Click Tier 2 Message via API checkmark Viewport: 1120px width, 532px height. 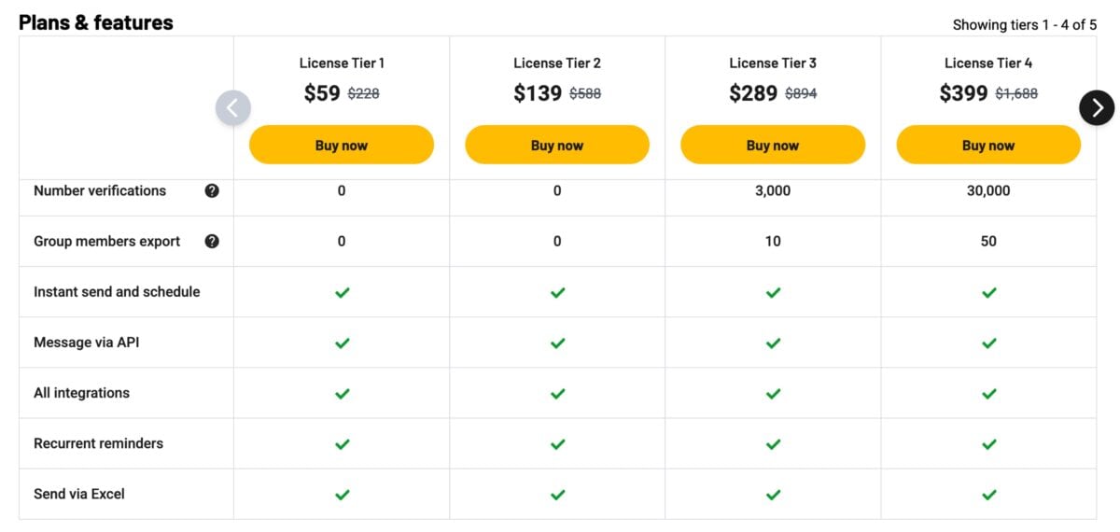tap(557, 343)
